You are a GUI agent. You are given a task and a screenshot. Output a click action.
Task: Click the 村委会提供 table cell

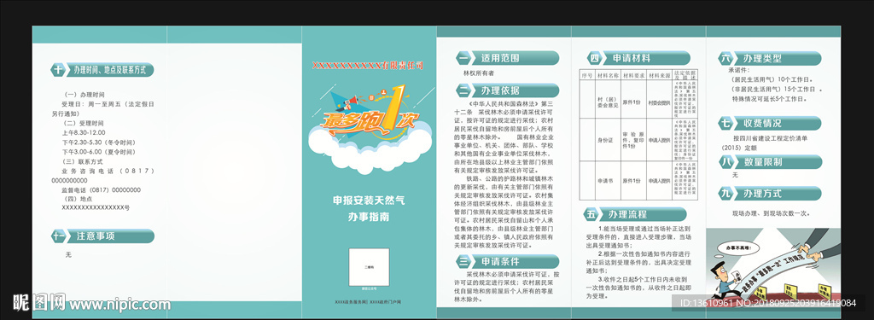point(660,100)
